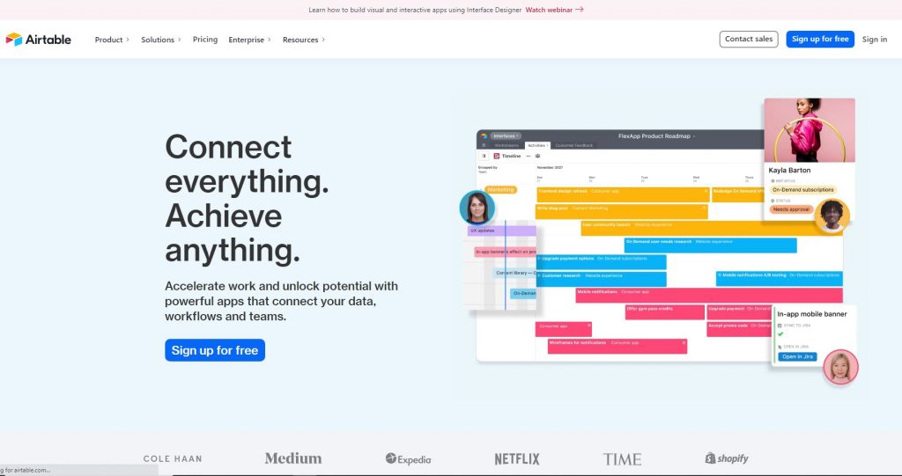Click the Connect everything headline

[x=247, y=198]
